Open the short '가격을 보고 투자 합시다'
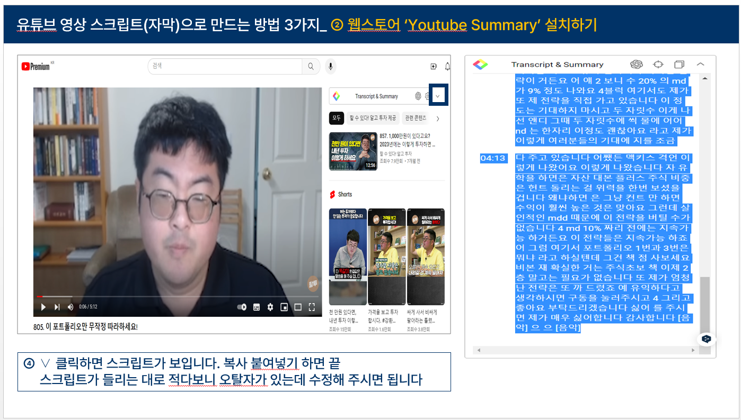 coord(386,257)
